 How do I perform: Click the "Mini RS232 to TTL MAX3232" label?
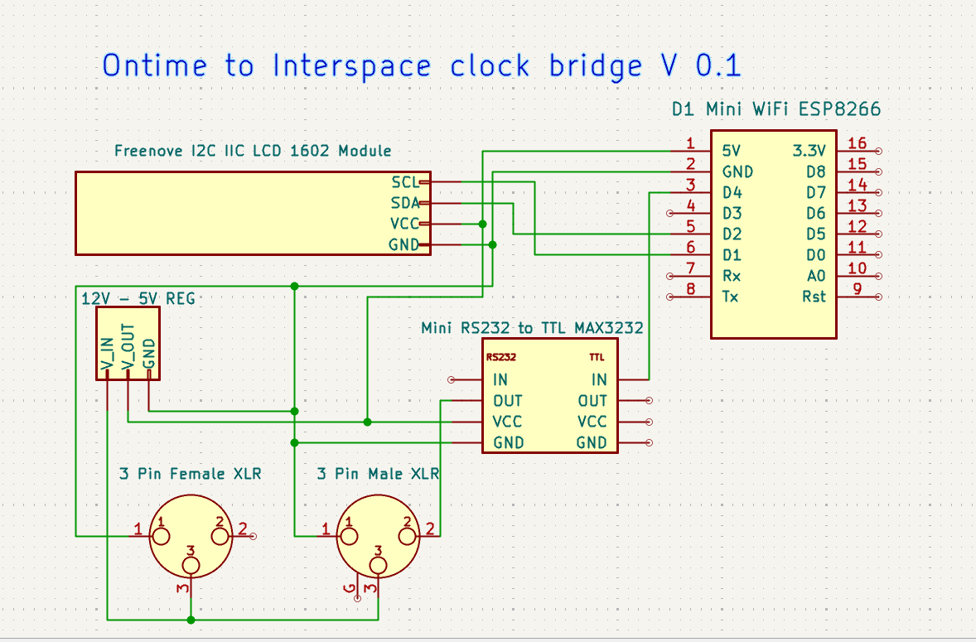pyautogui.click(x=532, y=328)
